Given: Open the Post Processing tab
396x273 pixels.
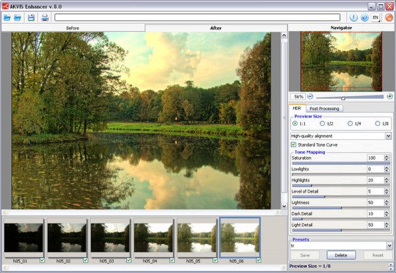Looking at the screenshot, I should point(324,108).
